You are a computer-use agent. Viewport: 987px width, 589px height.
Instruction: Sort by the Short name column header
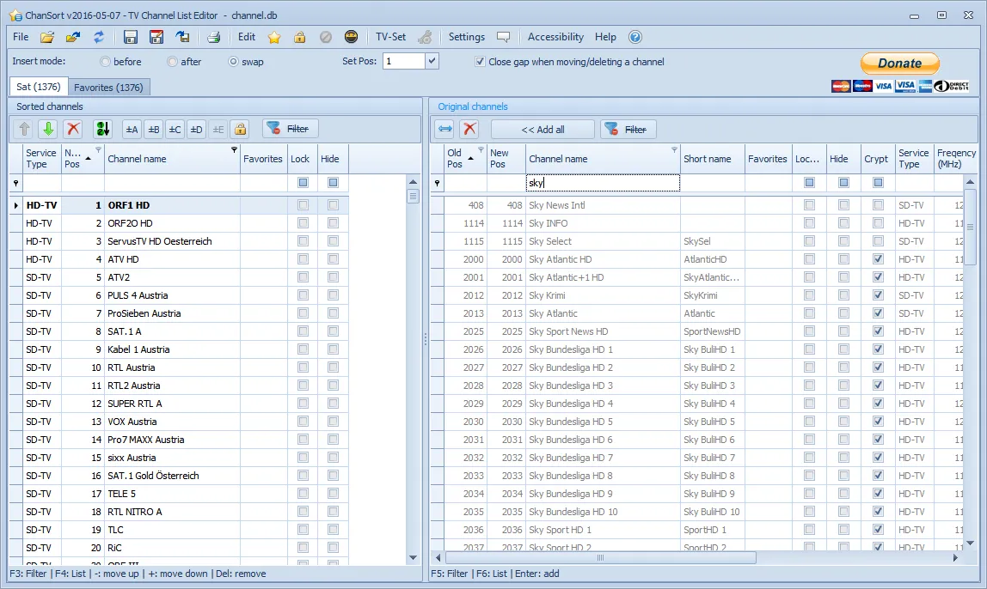tap(712, 159)
